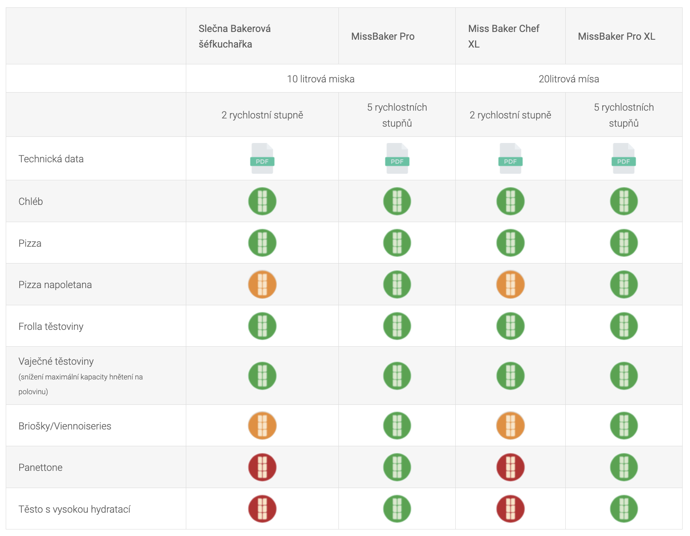Click the green Frolla těstoviny icon for MissBaker Pro XL
Image resolution: width=690 pixels, height=536 pixels.
point(624,326)
